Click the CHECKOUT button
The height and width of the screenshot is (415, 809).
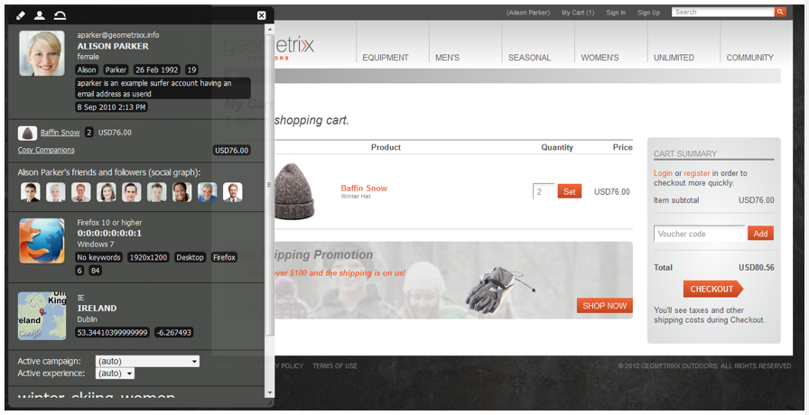[712, 290]
